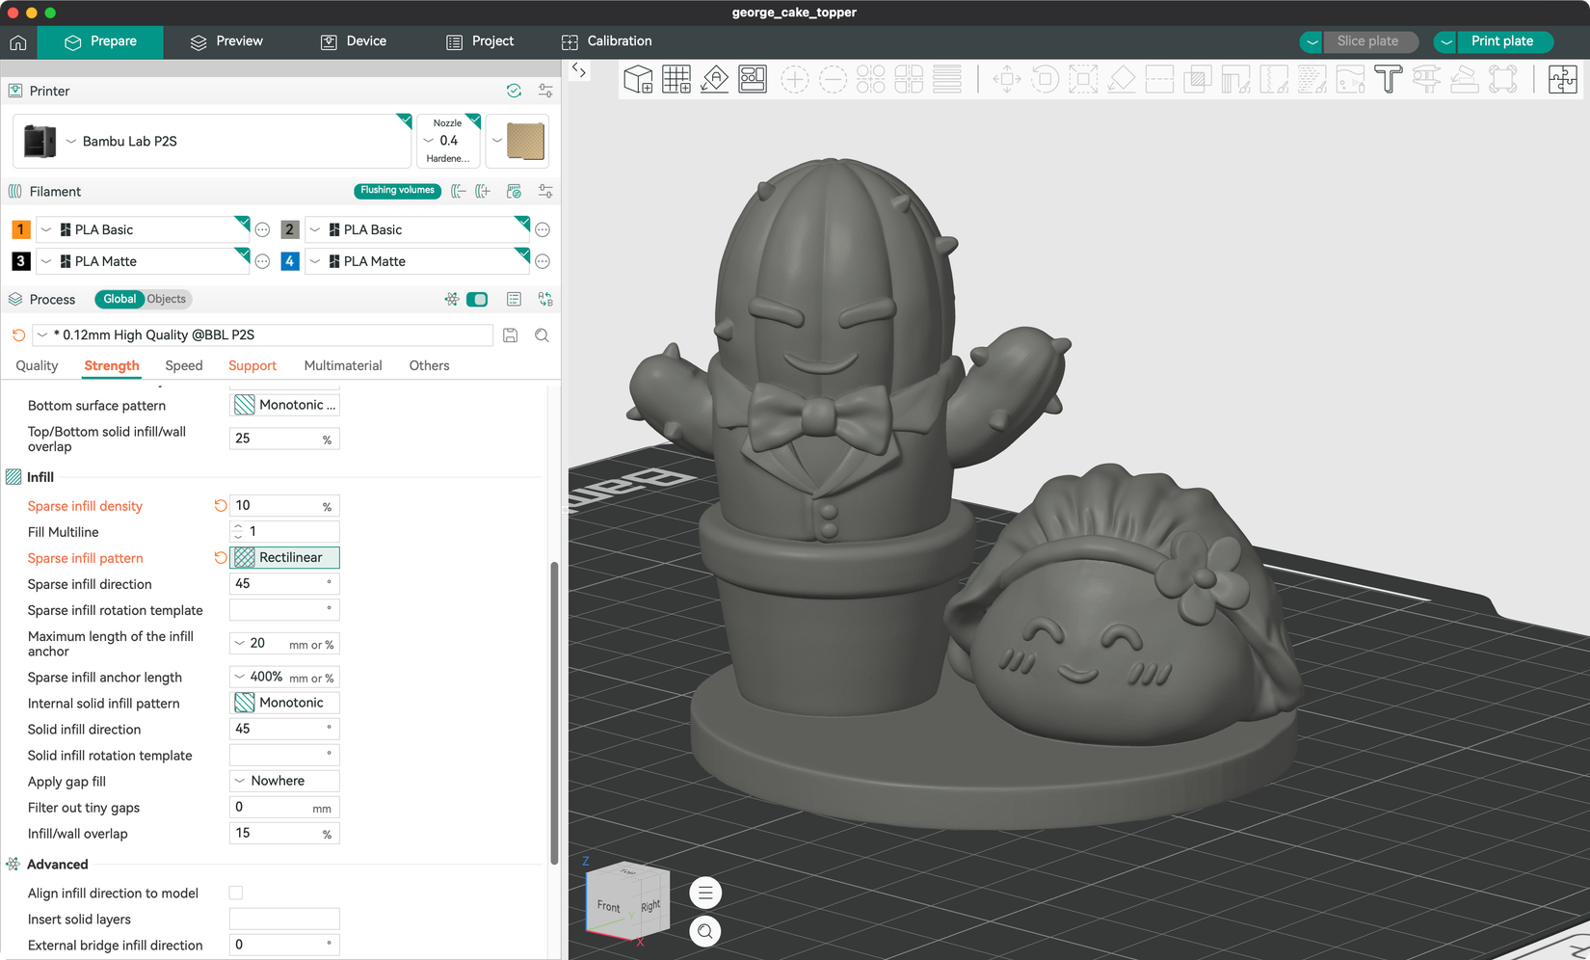Click the filament 4 blue color swatch
The height and width of the screenshot is (960, 1590).
[x=289, y=261]
